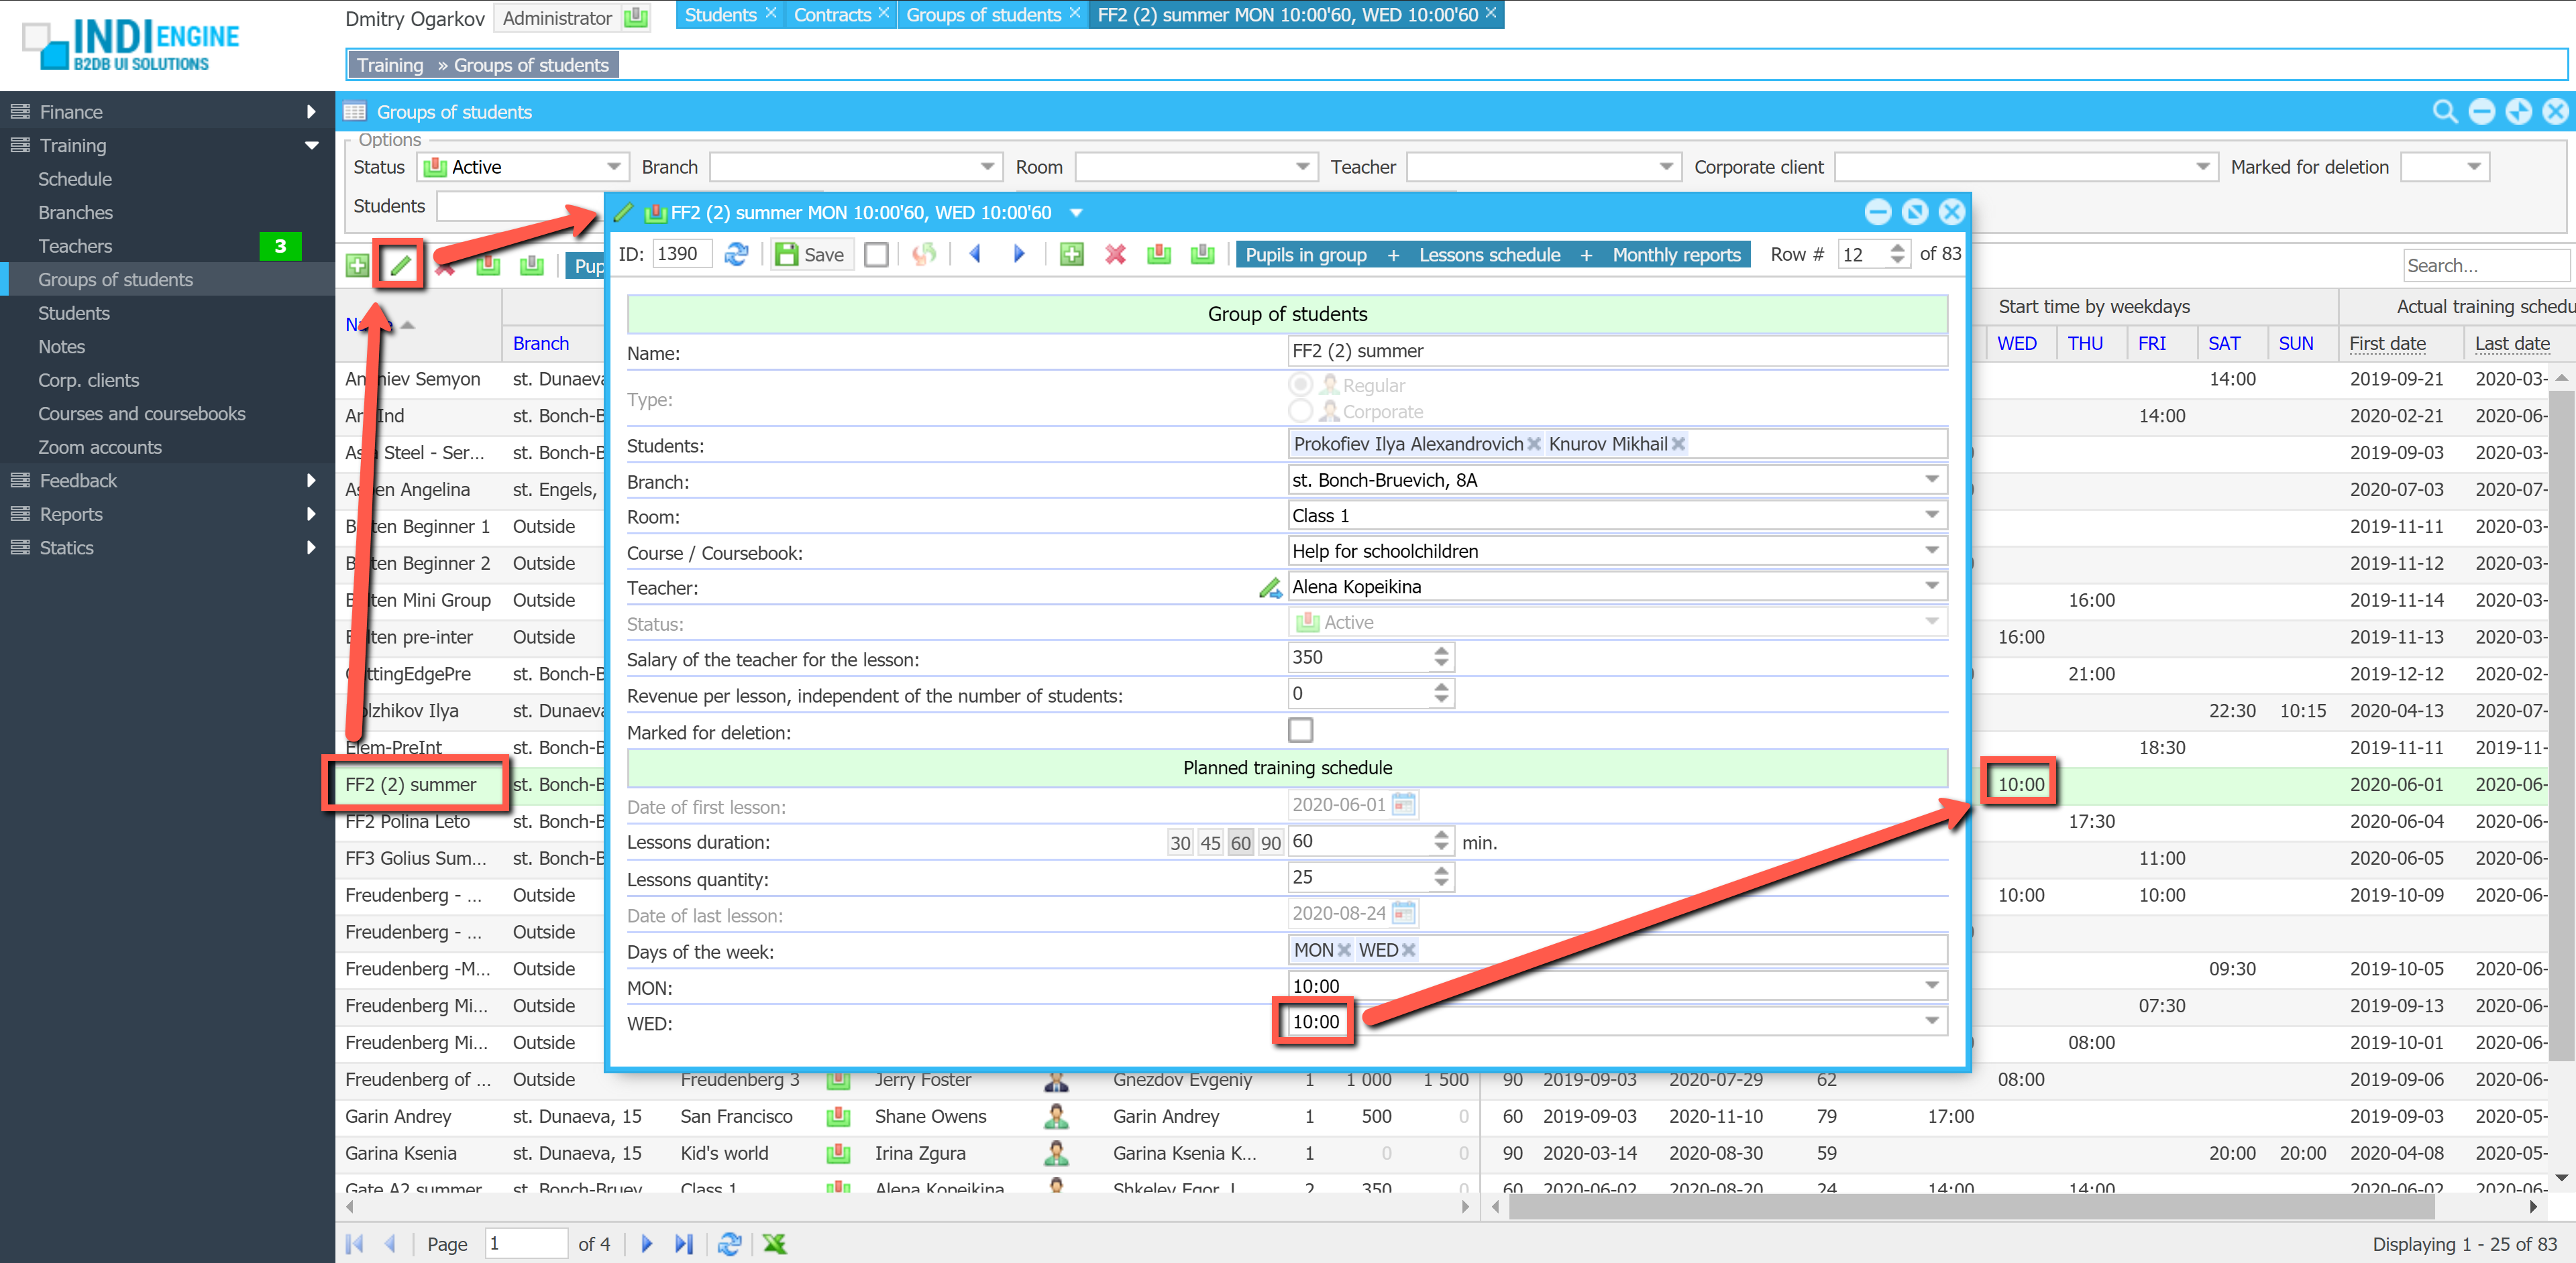The height and width of the screenshot is (1263, 2576).
Task: Open the Status filter dropdown
Action: tap(614, 167)
